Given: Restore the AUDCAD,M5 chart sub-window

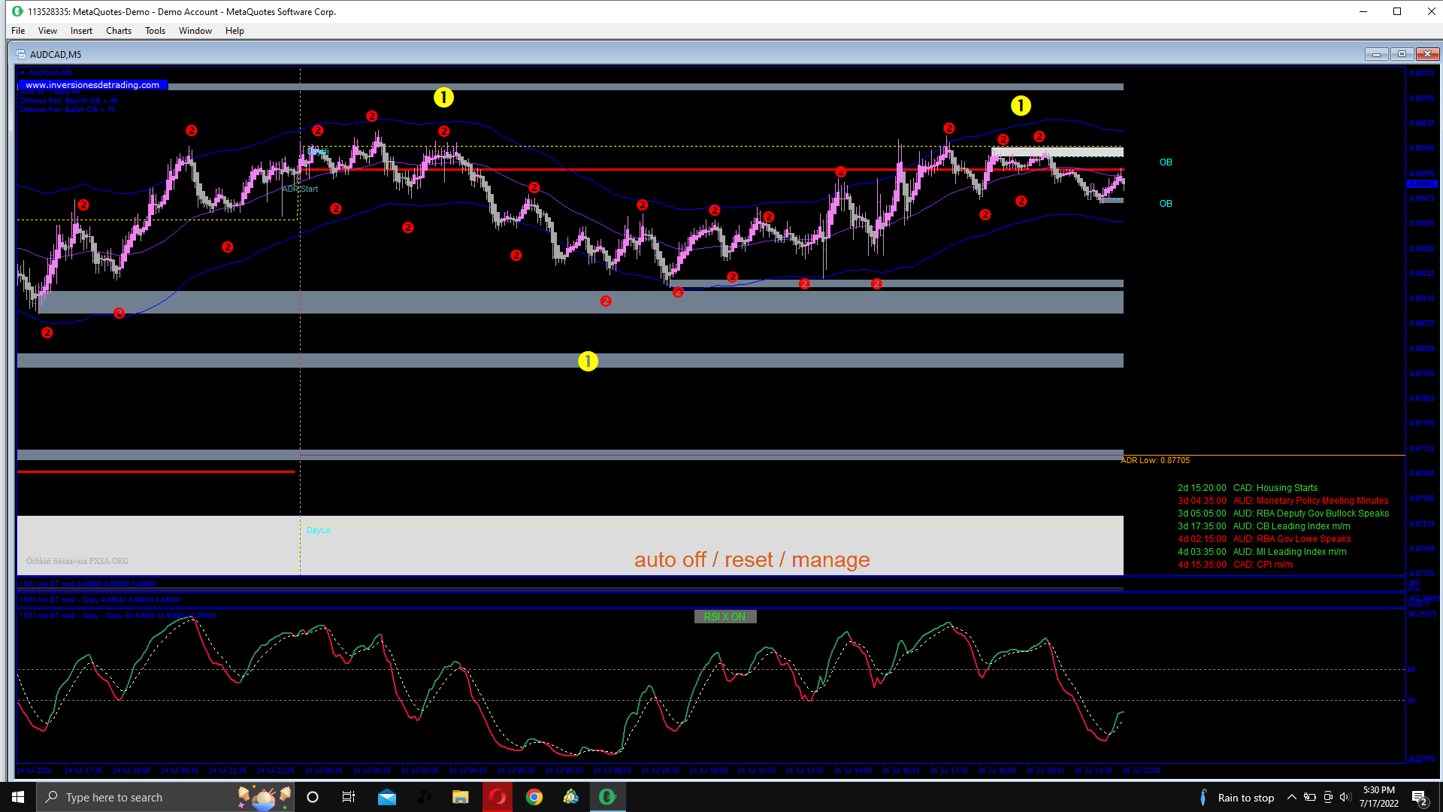Looking at the screenshot, I should tap(1402, 54).
